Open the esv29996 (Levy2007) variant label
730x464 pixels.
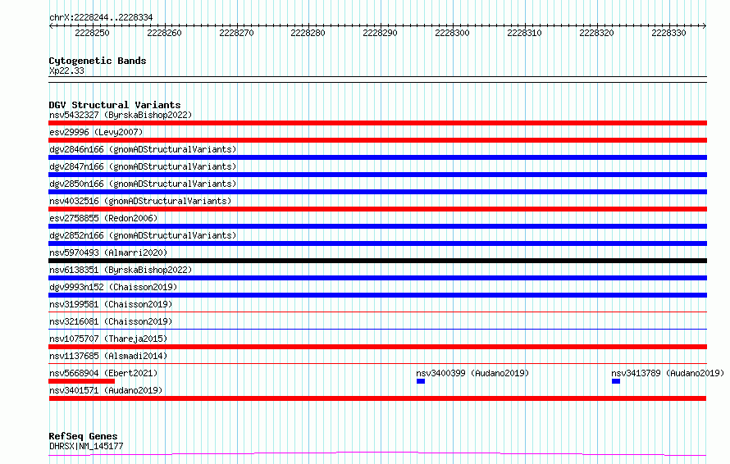[x=96, y=132]
